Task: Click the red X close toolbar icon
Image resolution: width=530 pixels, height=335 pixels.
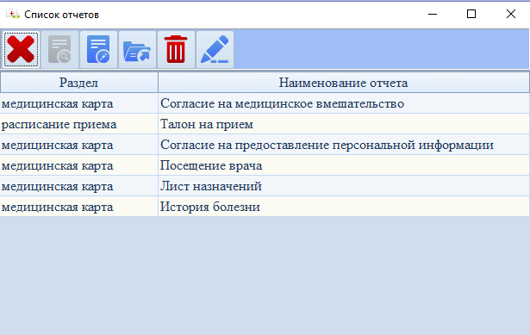Action: click(x=21, y=50)
